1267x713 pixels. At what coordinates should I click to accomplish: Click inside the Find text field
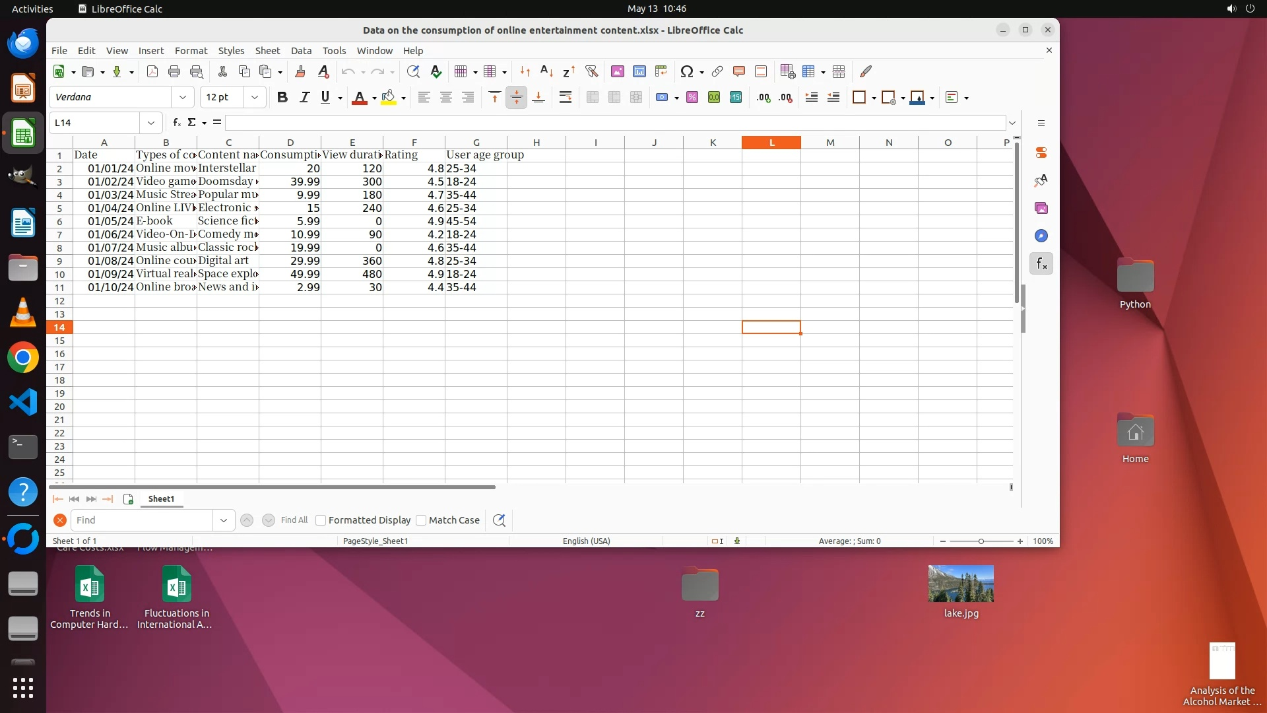[142, 520]
